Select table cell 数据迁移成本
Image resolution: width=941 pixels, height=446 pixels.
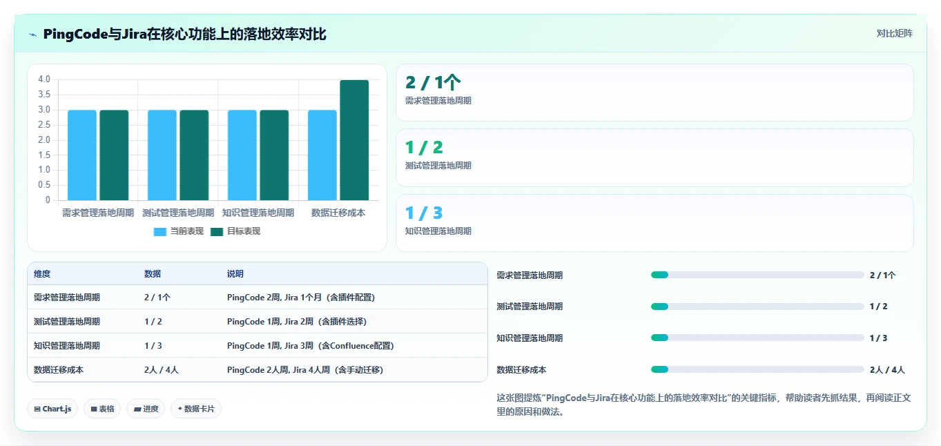tap(59, 370)
